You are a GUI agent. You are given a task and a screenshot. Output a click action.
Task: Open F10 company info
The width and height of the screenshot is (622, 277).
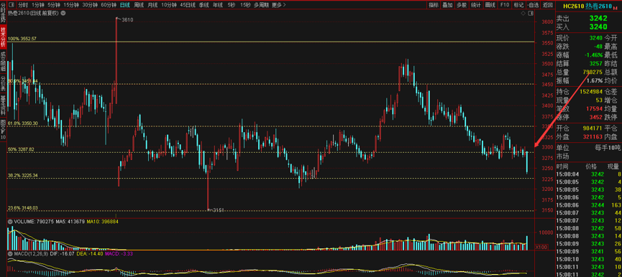click(504, 5)
